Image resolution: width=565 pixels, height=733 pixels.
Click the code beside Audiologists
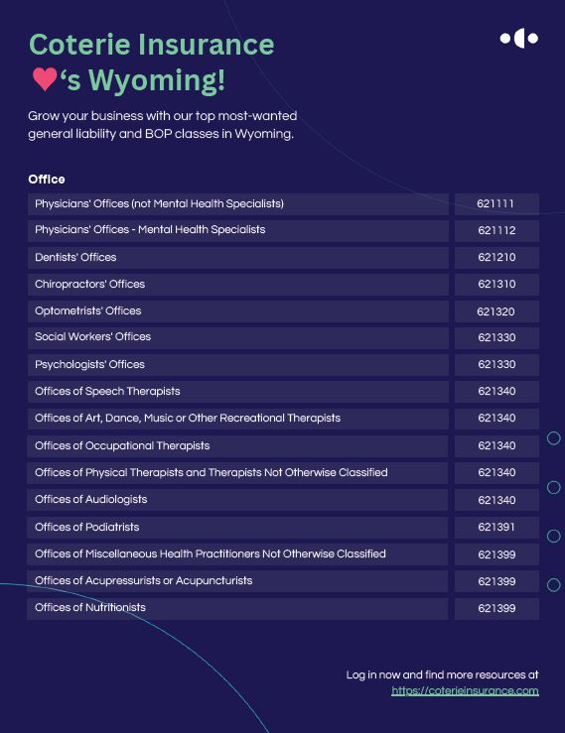[496, 500]
